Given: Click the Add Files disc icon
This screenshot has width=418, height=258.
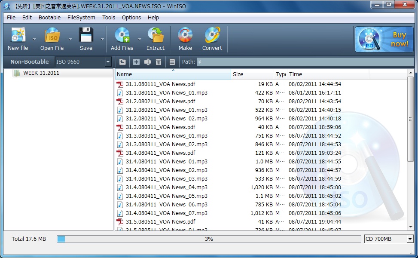Looking at the screenshot, I should point(122,35).
